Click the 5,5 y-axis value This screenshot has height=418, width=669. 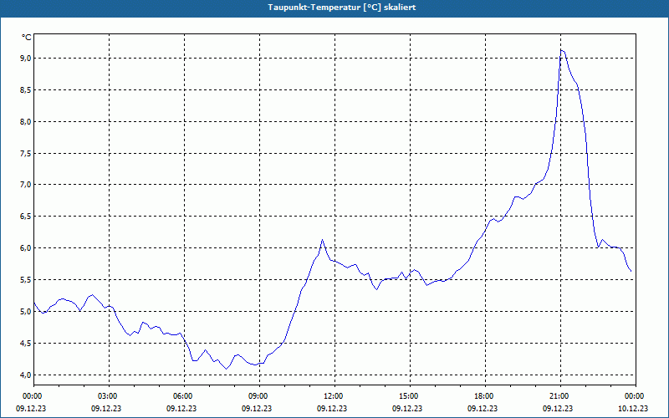coord(26,280)
